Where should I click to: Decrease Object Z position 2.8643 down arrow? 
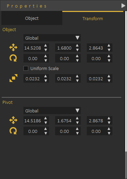click(x=109, y=50)
